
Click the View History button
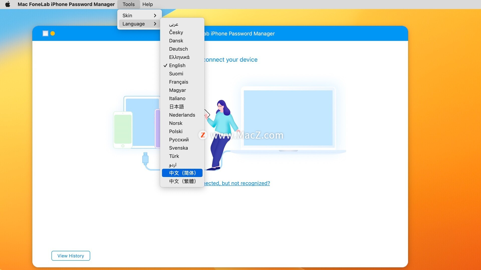pos(71,256)
